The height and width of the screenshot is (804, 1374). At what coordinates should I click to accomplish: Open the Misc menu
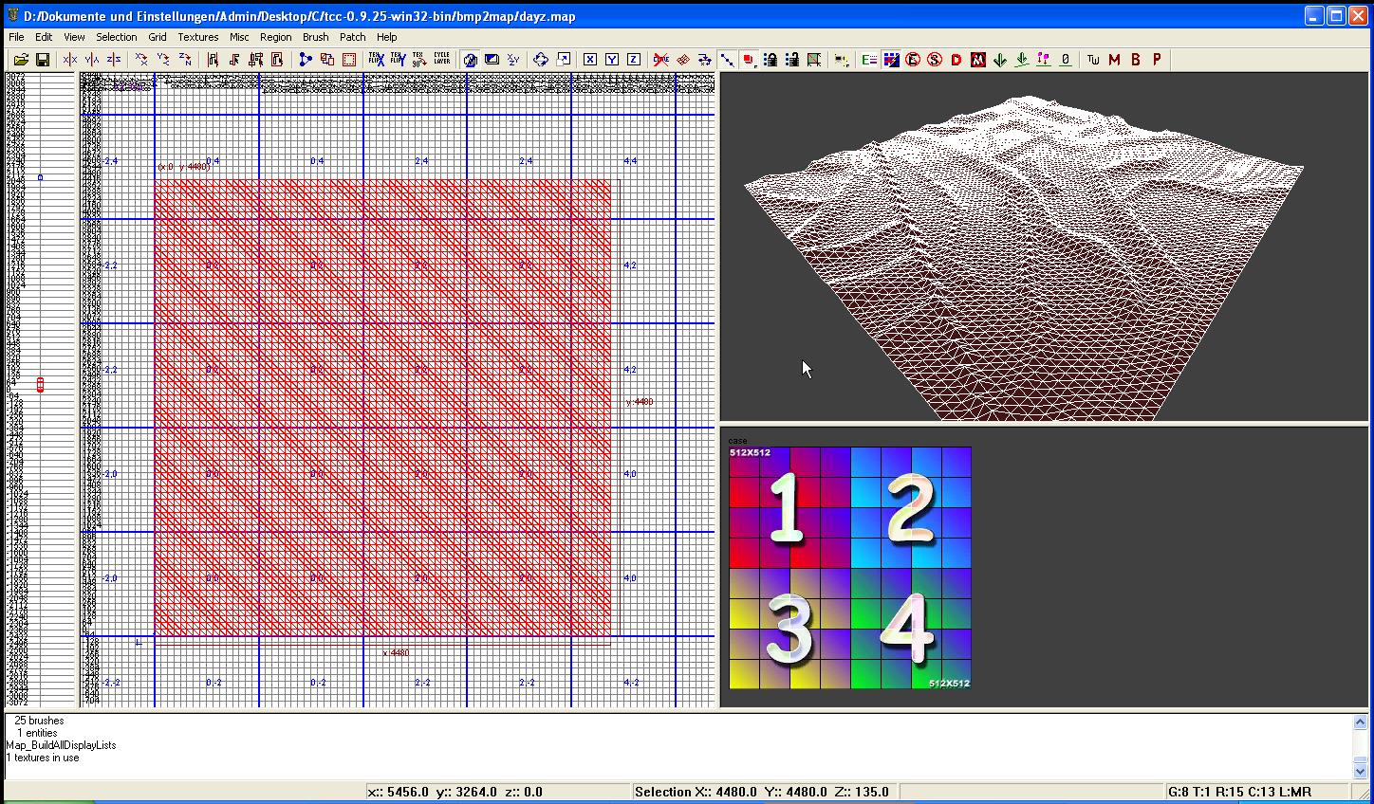(239, 37)
